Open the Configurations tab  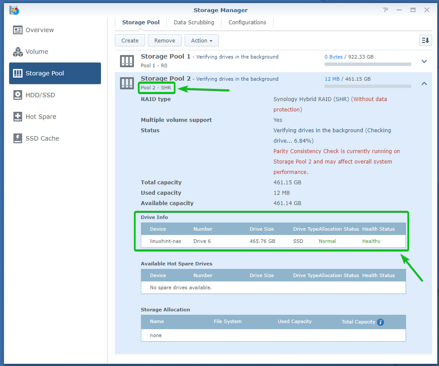[247, 22]
